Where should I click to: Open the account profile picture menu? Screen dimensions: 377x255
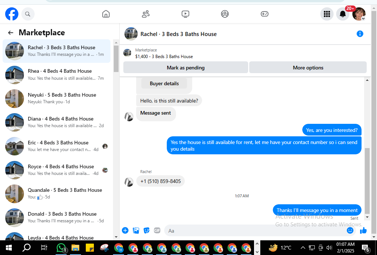point(359,14)
